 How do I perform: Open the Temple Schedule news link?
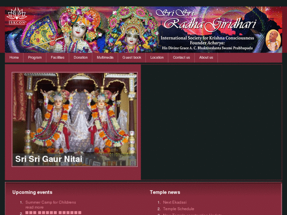[178, 209]
